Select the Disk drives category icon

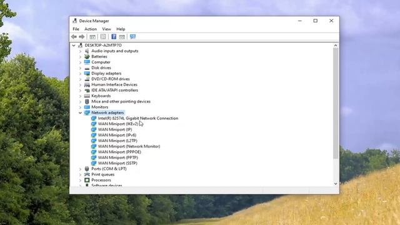click(87, 68)
